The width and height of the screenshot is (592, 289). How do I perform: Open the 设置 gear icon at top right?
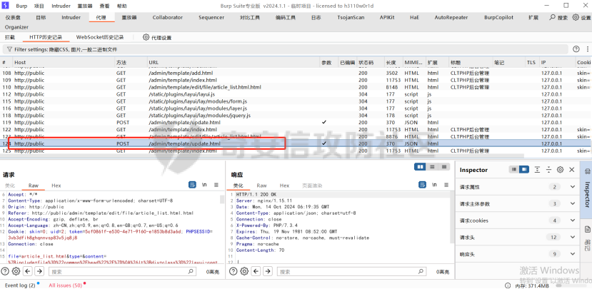(576, 17)
